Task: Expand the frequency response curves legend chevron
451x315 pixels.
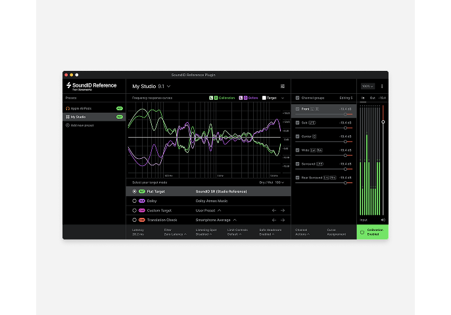Action: [283, 98]
